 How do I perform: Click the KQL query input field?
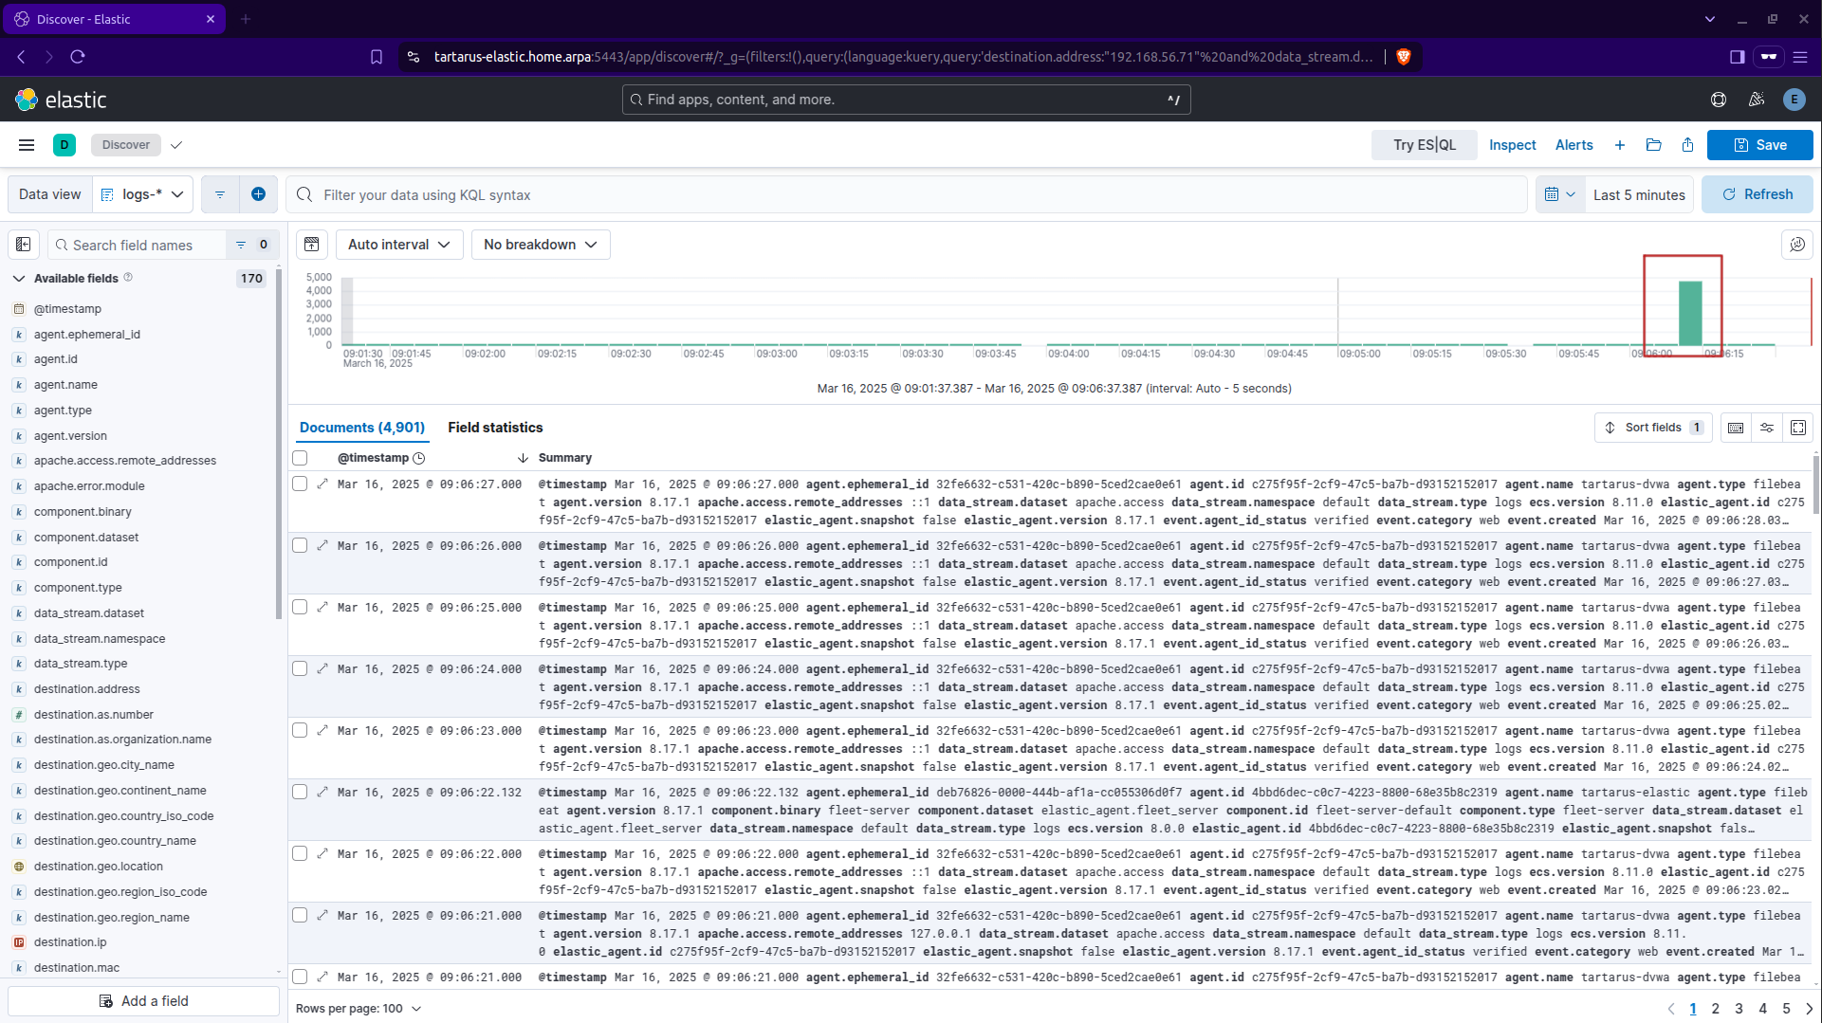(911, 194)
